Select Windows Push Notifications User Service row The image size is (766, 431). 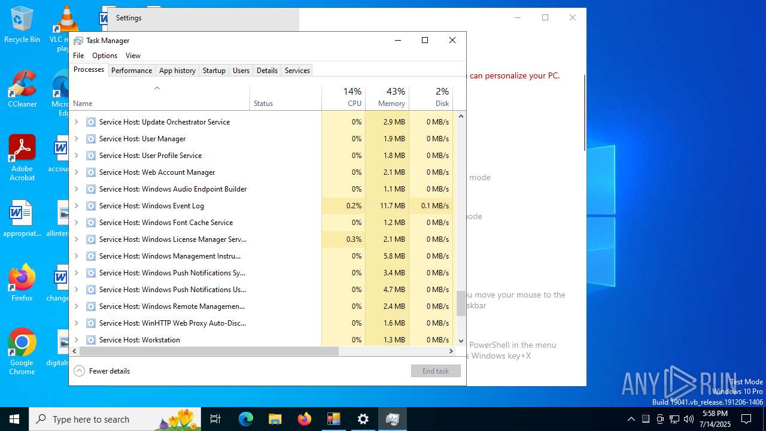point(261,290)
